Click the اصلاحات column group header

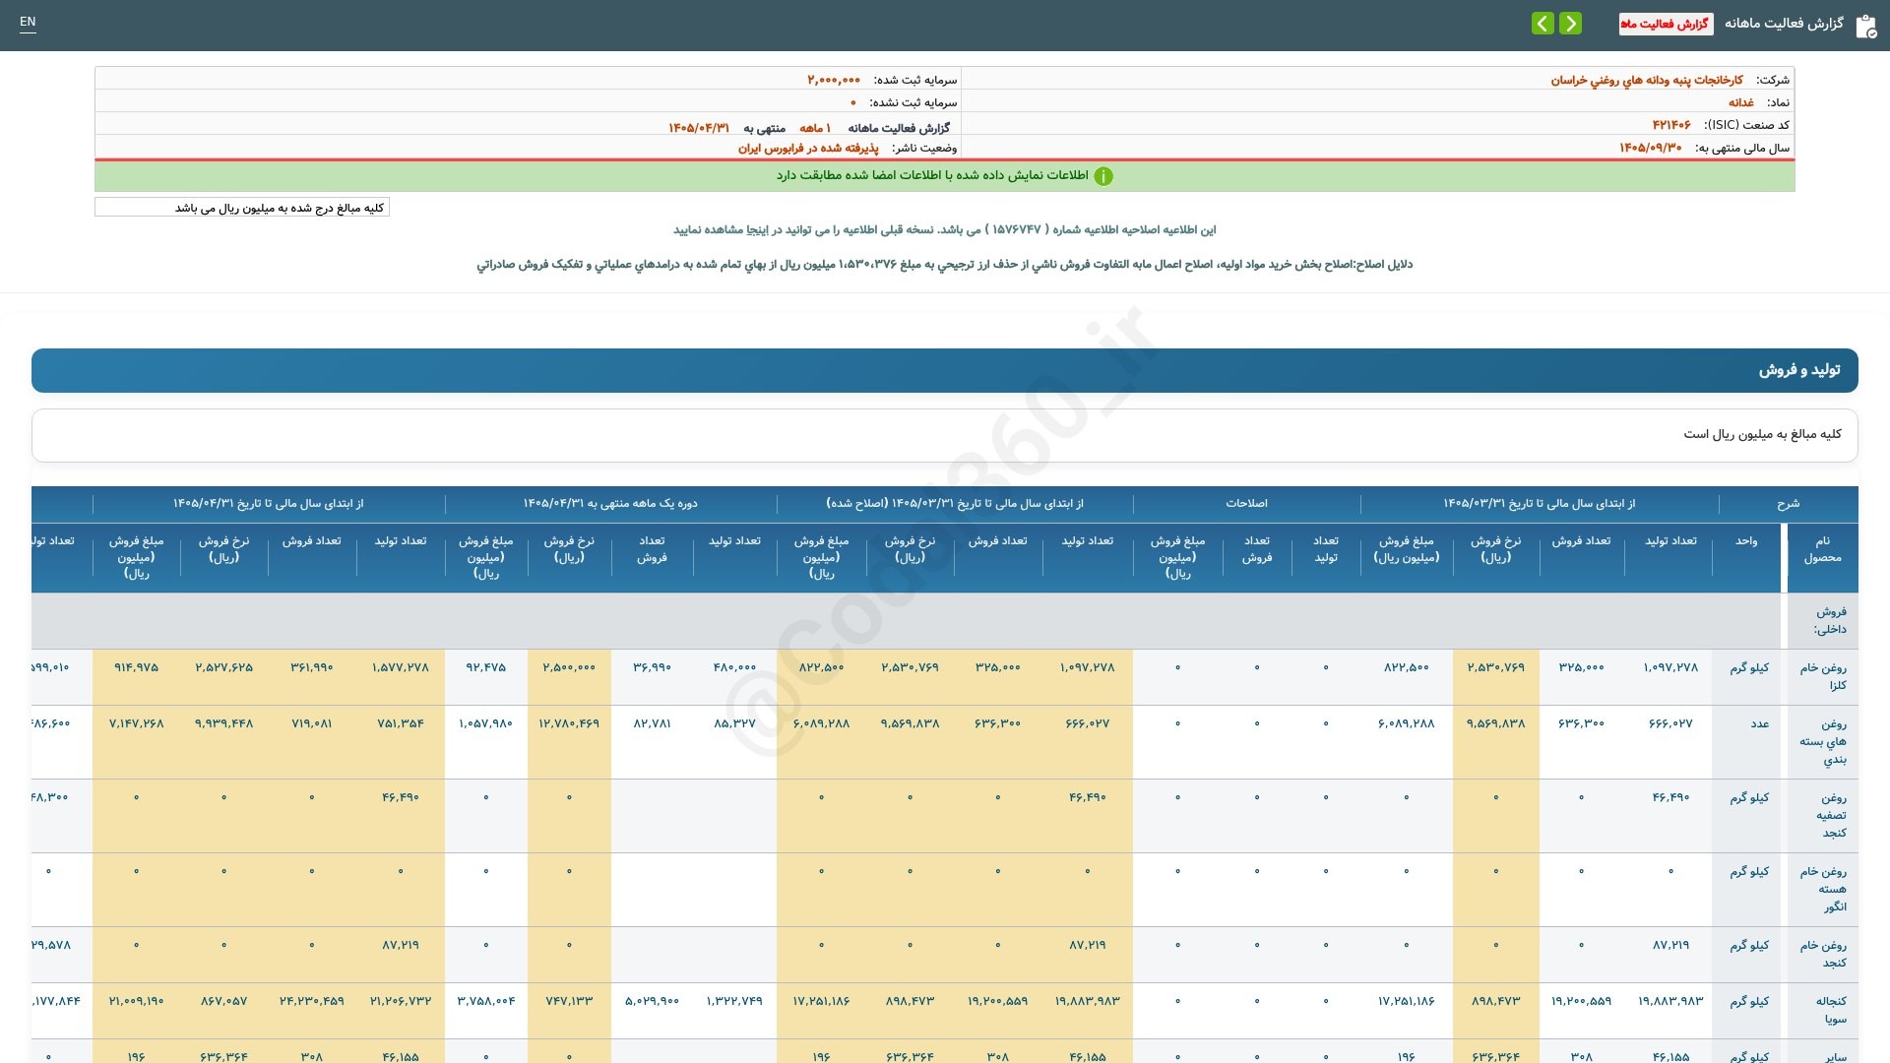pos(1246,504)
